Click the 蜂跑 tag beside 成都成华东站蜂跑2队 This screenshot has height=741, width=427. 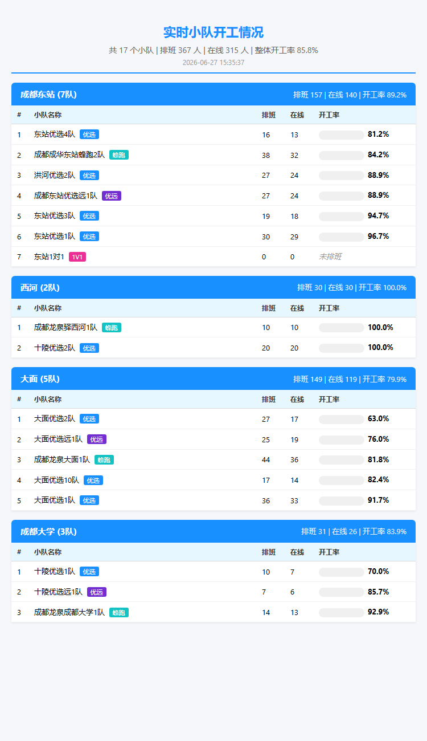tap(119, 155)
